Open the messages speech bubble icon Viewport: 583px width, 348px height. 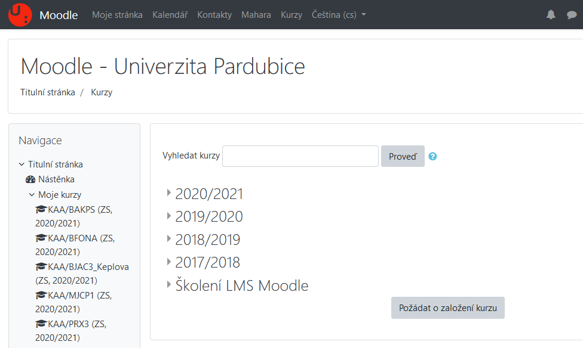pyautogui.click(x=572, y=15)
